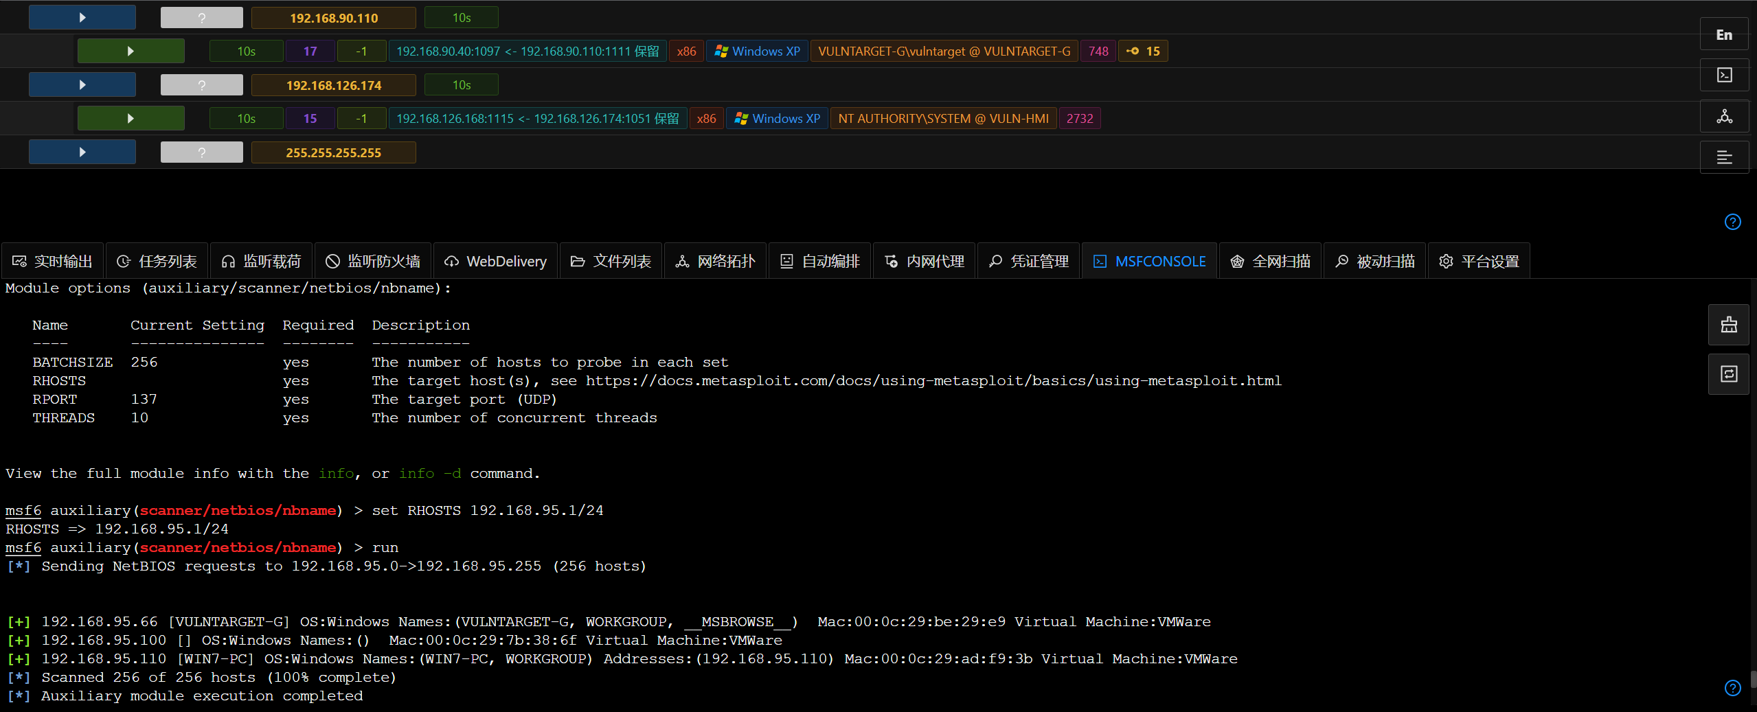
Task: Click the gray question tag for 192.168.90.110
Action: coord(202,17)
